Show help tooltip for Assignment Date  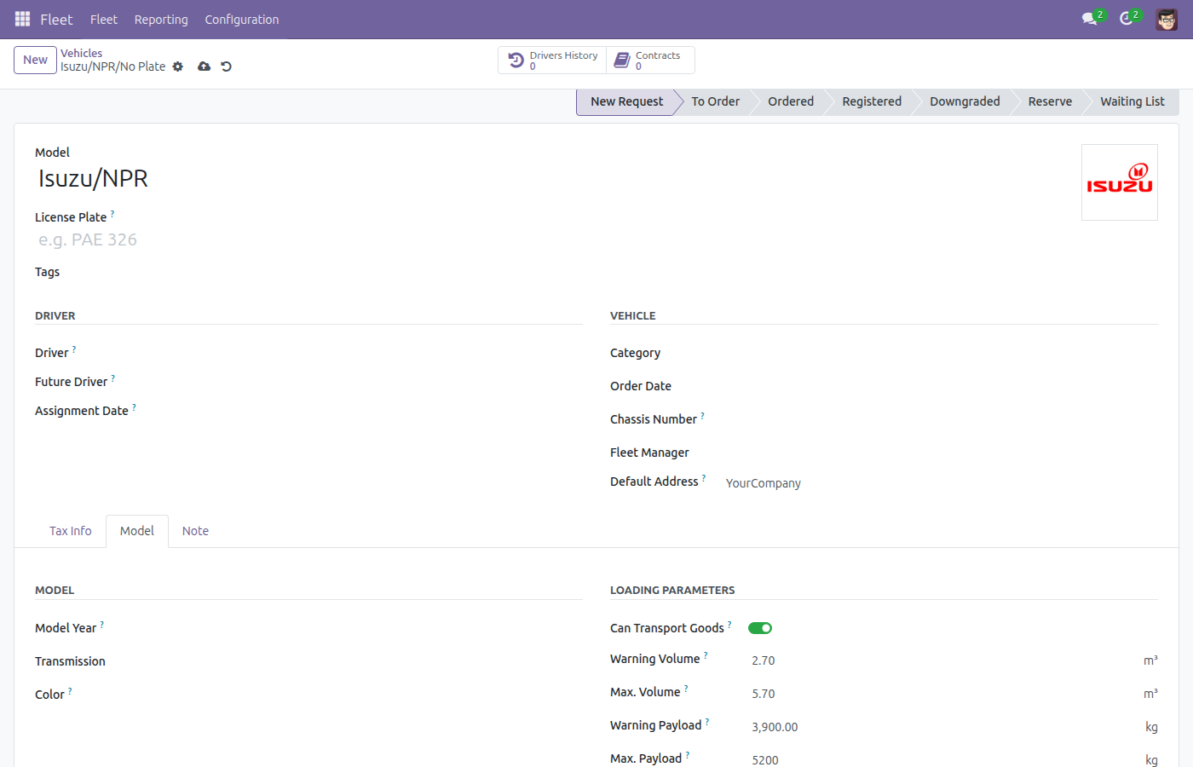tap(134, 407)
